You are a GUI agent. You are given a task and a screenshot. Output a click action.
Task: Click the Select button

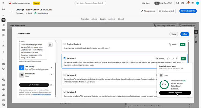[185, 34]
